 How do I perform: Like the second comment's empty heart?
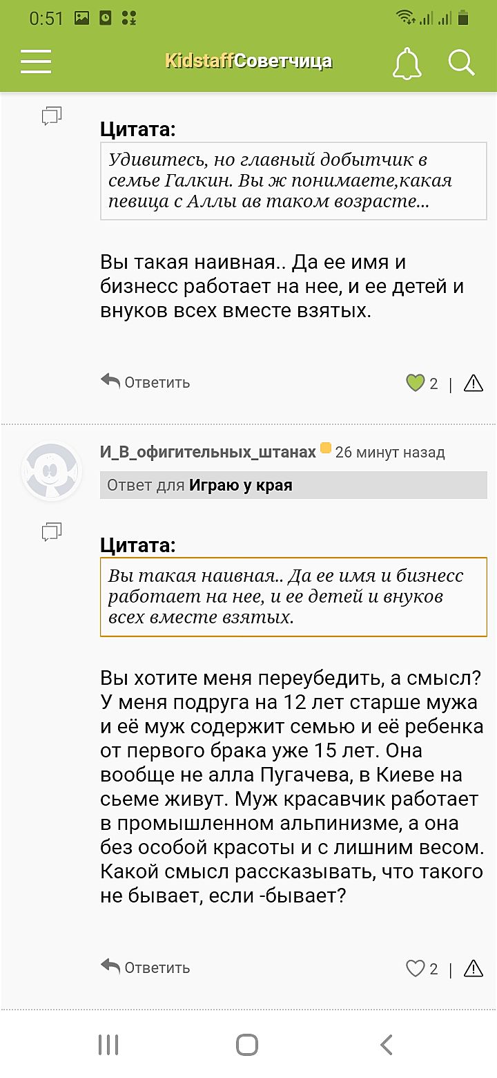pos(415,969)
